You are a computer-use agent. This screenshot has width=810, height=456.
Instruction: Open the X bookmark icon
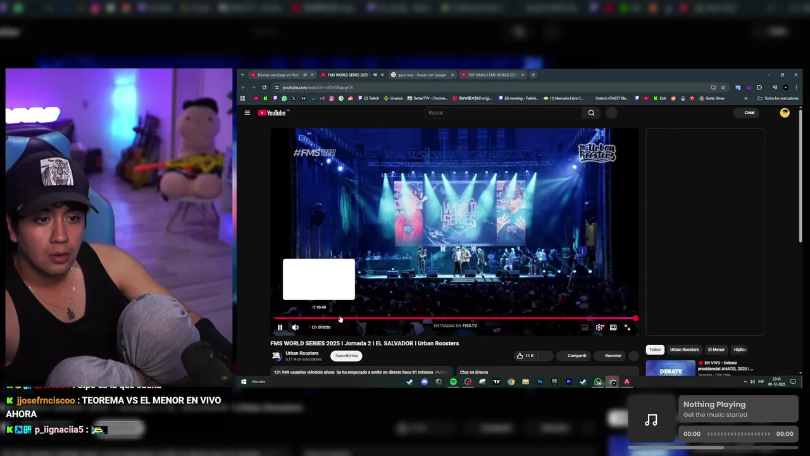294,98
